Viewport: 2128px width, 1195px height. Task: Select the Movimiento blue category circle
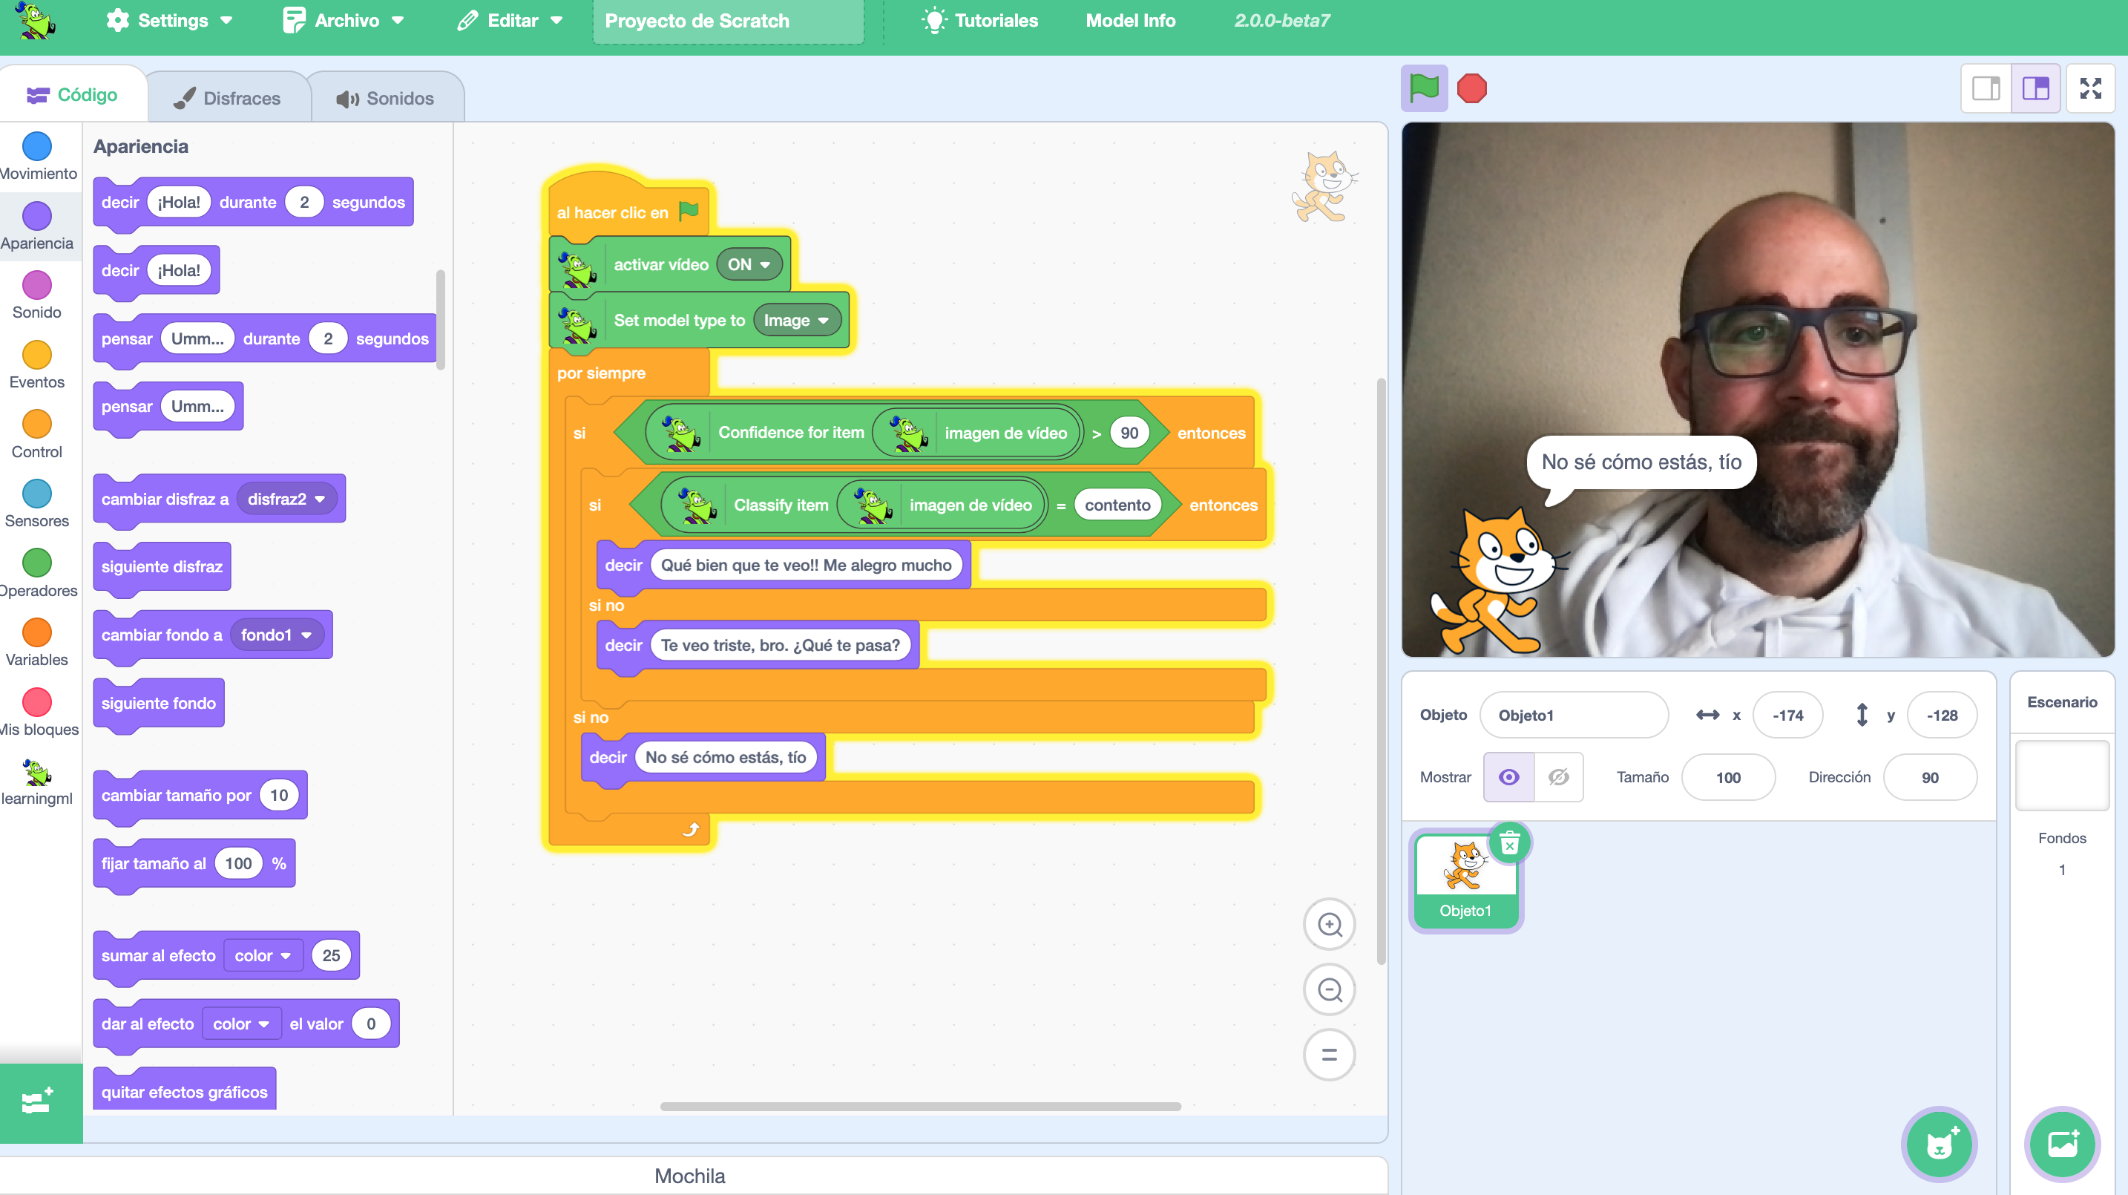36,146
